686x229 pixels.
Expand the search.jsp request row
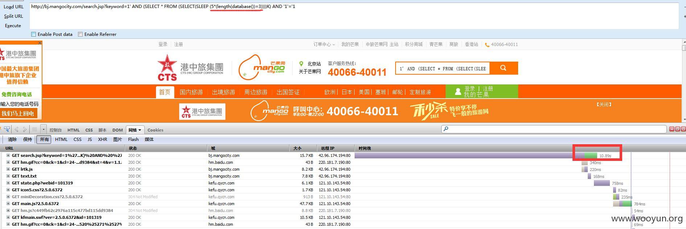(8, 155)
